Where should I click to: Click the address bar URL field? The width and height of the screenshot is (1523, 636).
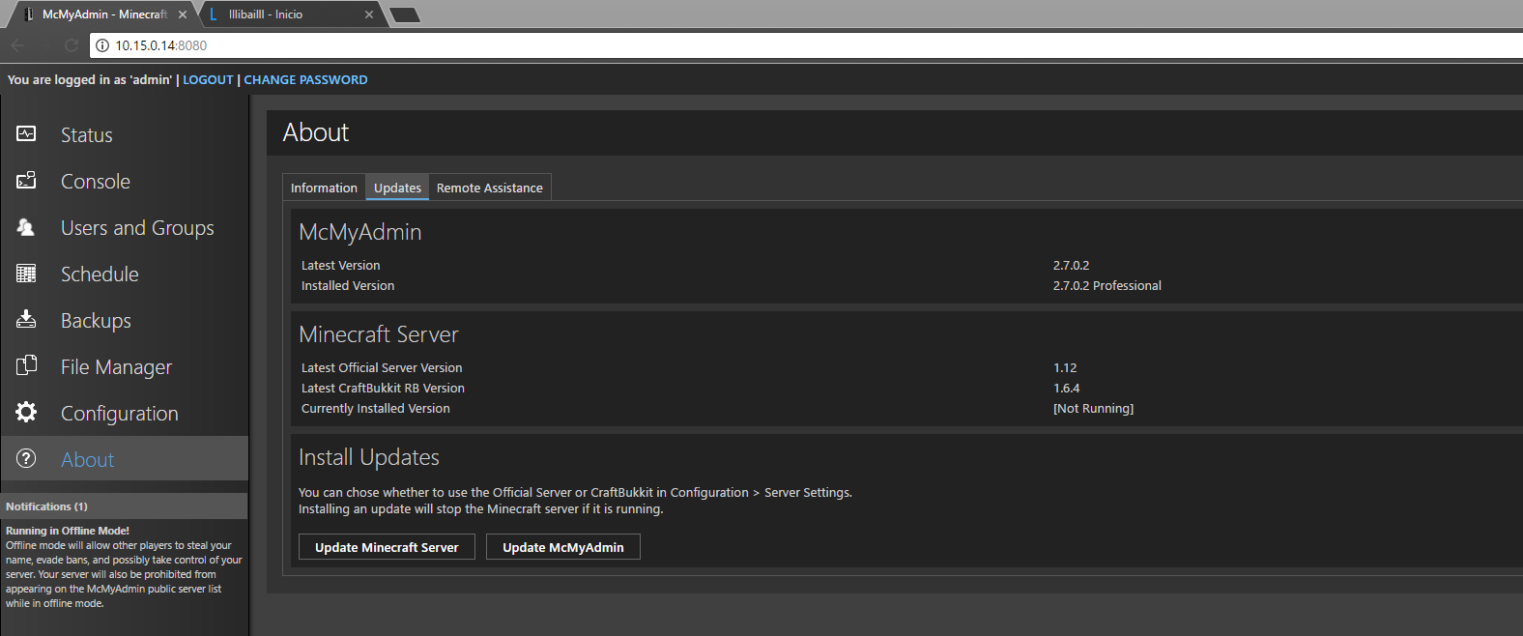(806, 45)
